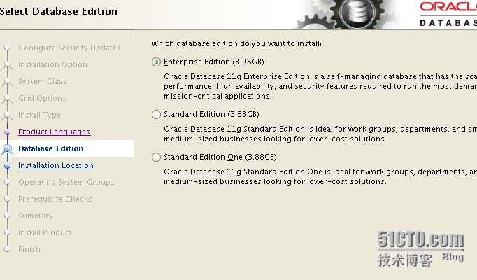
Task: Click the Install Product step label
Action: click(x=45, y=232)
